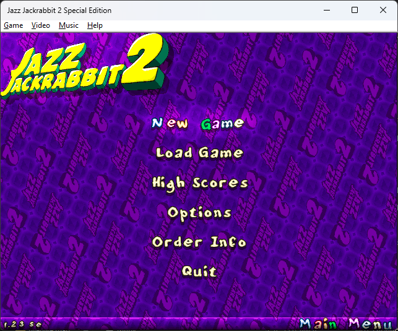Open the Game menu

[x=14, y=25]
